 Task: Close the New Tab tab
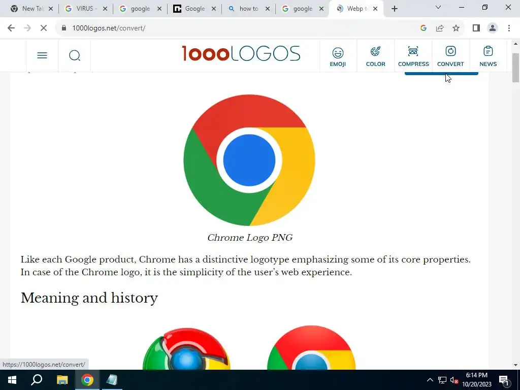51,9
